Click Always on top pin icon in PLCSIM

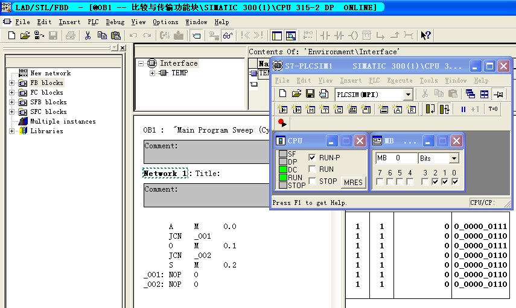[498, 95]
